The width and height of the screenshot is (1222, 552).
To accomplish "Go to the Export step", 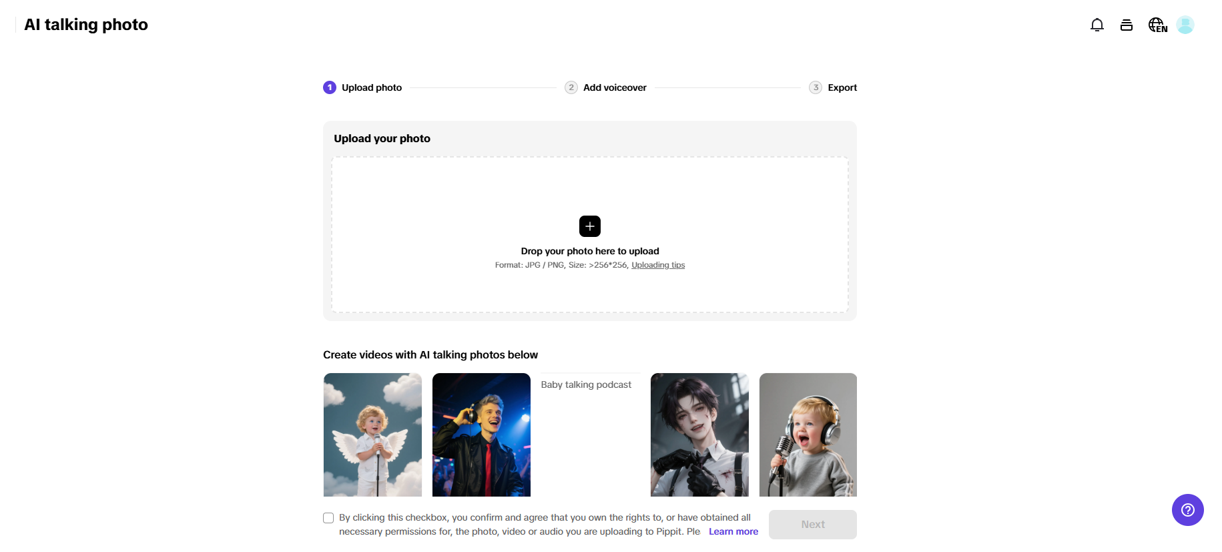I will pos(842,87).
